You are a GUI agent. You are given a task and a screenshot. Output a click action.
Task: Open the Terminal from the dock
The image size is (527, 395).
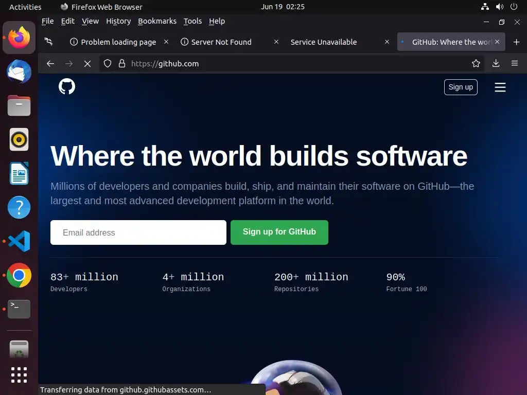point(19,309)
